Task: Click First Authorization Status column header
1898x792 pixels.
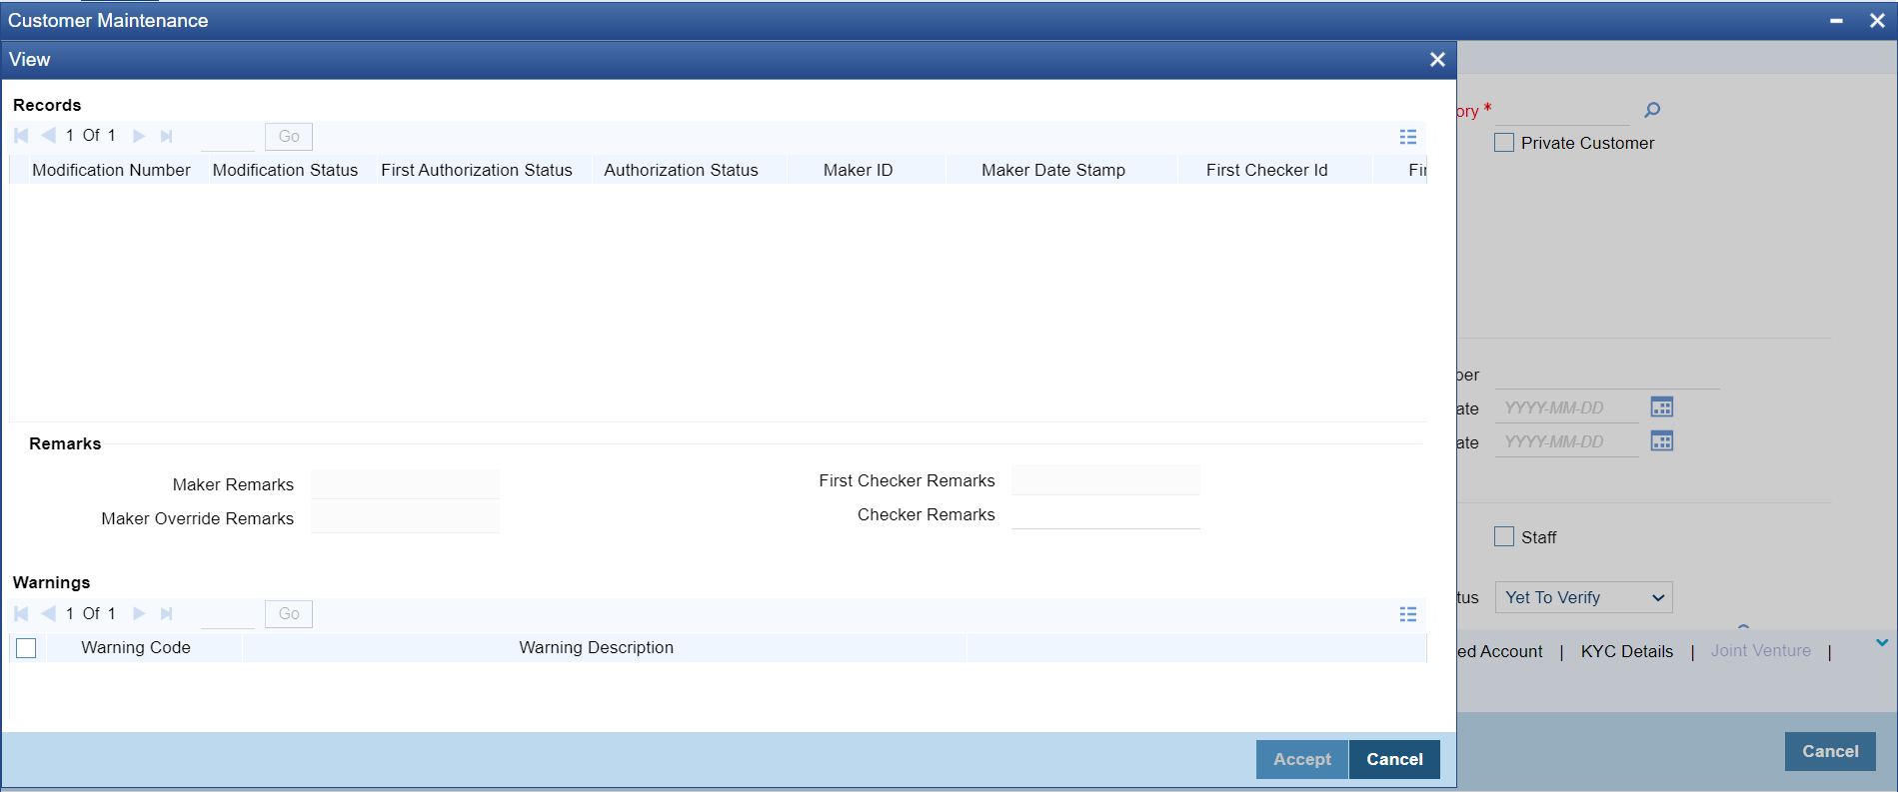Action: 477,170
